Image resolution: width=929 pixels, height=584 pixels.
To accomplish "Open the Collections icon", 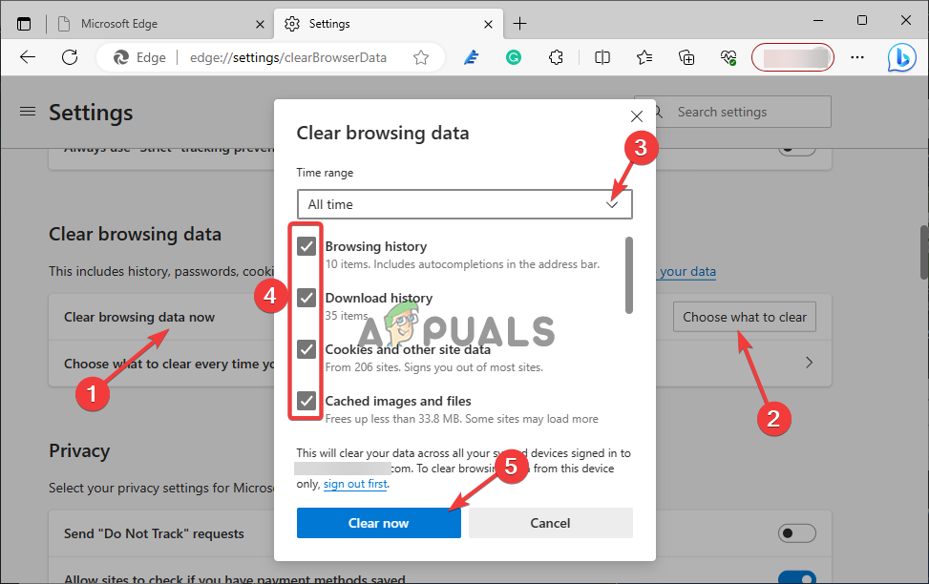I will pyautogui.click(x=686, y=57).
